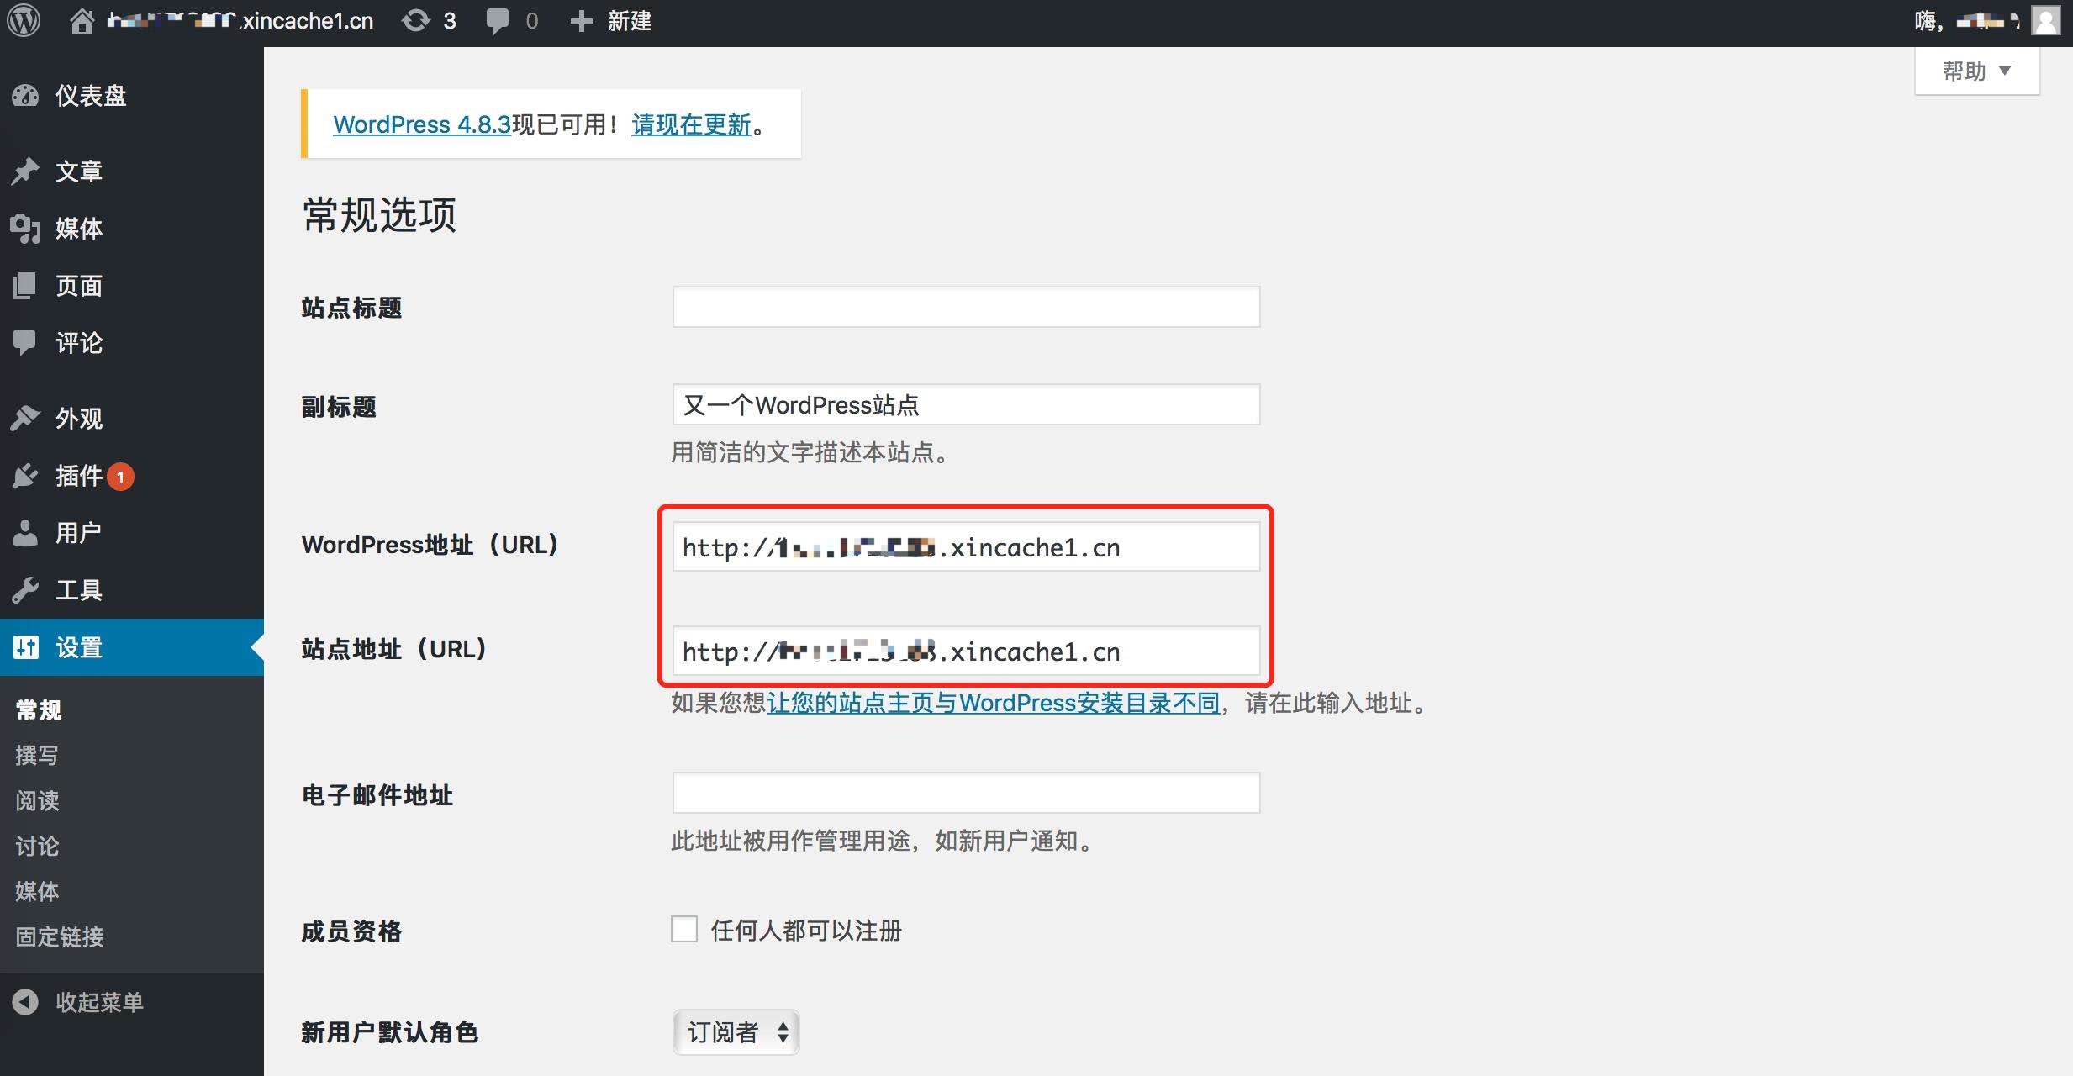Image resolution: width=2073 pixels, height=1076 pixels.
Task: Open the WordPress logo menu
Action: [24, 20]
